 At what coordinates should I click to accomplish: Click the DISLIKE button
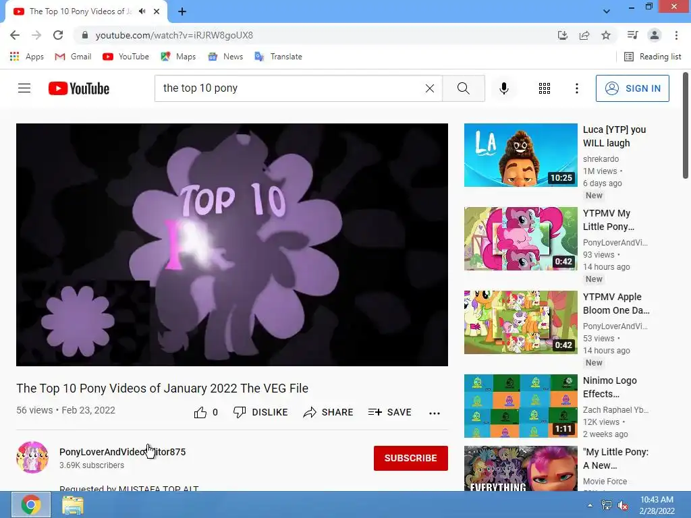(260, 412)
